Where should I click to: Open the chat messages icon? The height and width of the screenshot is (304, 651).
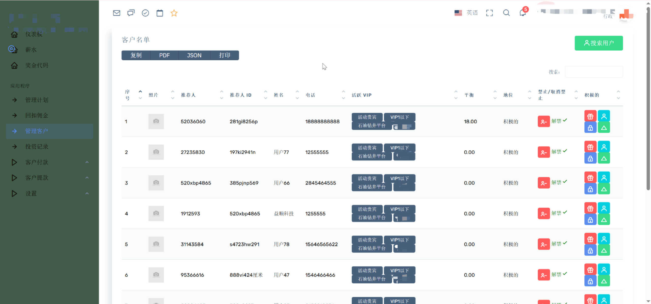pos(131,13)
